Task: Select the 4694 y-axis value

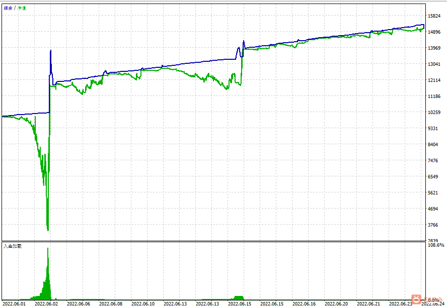Action: (x=433, y=209)
